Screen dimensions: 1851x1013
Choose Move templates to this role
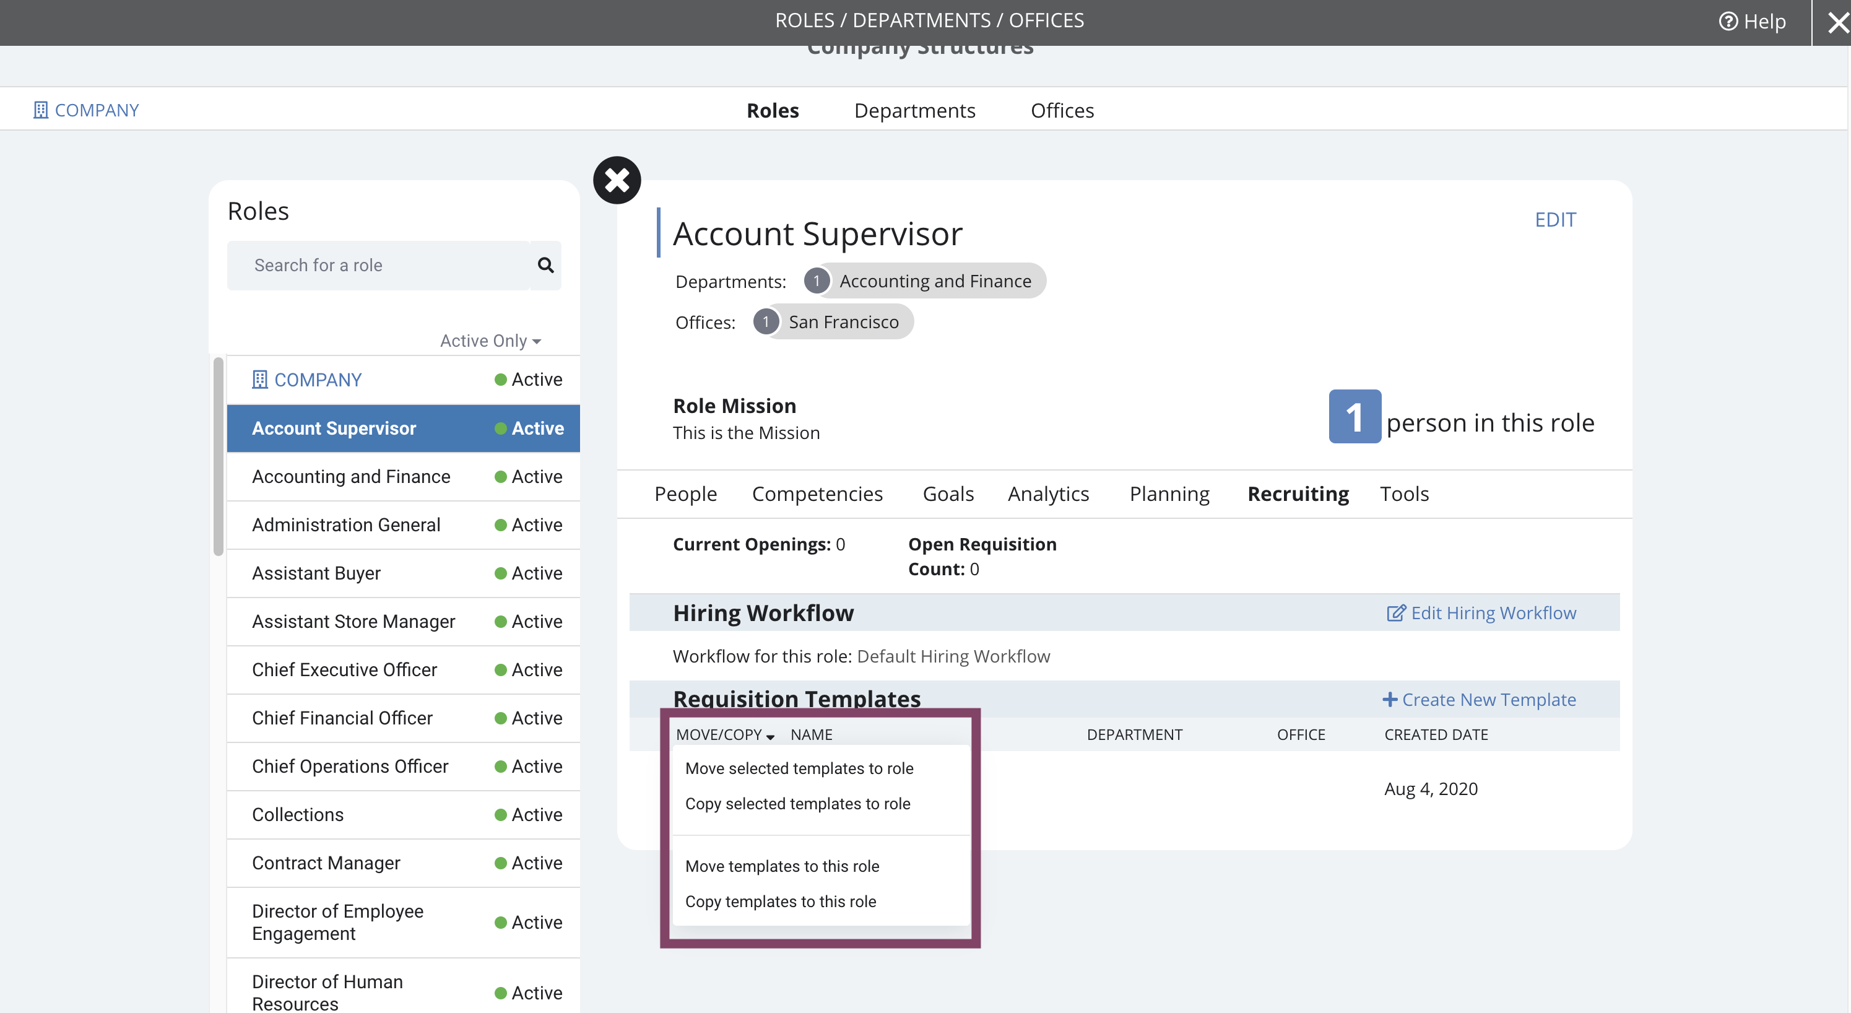[x=782, y=866]
